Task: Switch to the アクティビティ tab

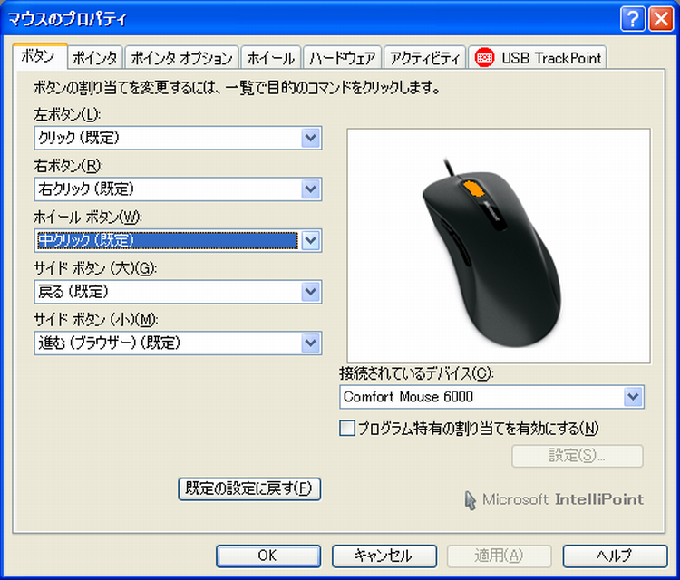Action: 424,58
